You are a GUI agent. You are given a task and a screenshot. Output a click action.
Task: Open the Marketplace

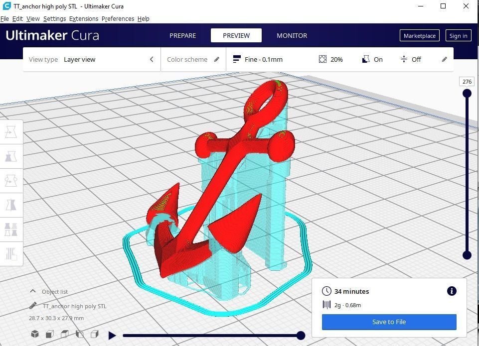[x=419, y=35]
